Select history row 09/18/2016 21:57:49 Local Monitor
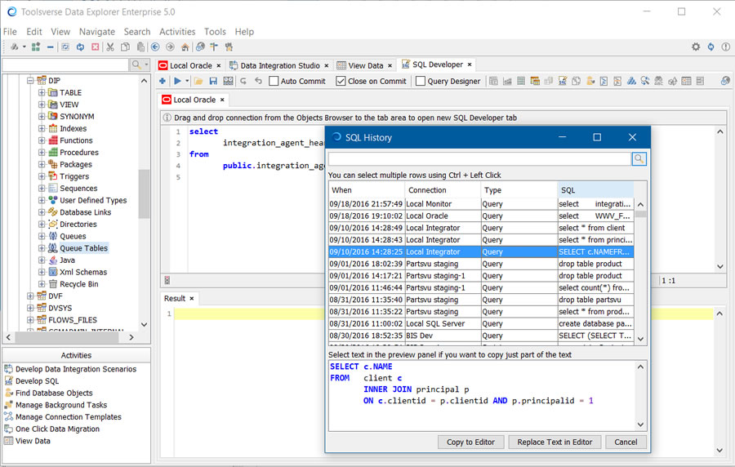735x467 pixels. point(481,204)
